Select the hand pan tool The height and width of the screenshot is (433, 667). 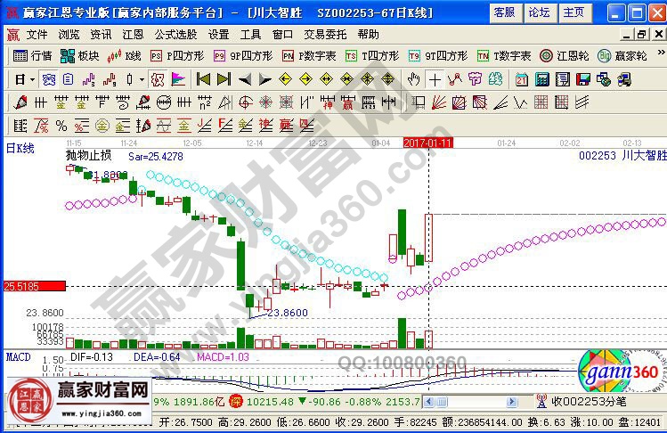413,78
